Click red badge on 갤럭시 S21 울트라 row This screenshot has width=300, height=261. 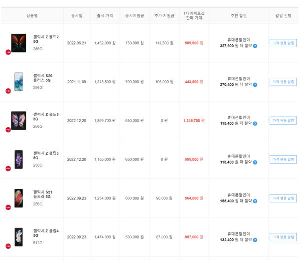tap(8, 207)
